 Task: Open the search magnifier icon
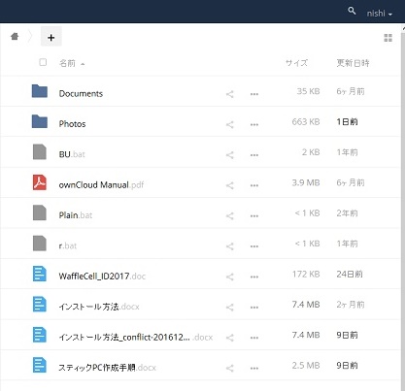[x=352, y=11]
